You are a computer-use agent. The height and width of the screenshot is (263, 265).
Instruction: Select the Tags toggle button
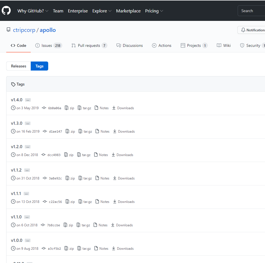point(39,66)
